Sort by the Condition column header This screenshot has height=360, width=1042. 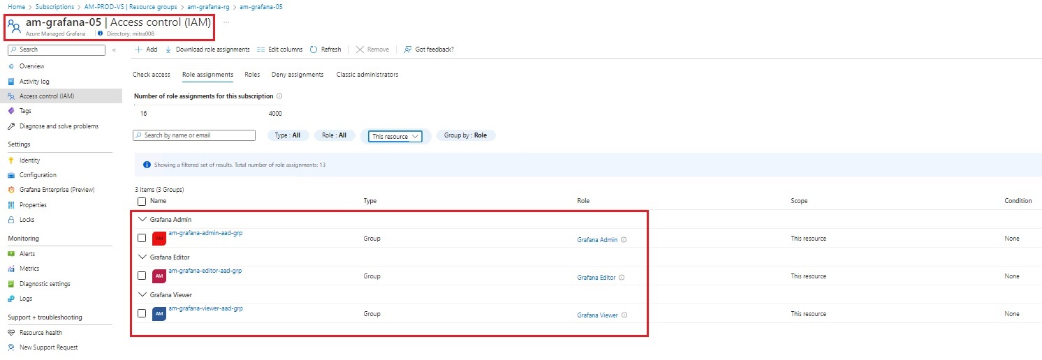(x=1018, y=201)
